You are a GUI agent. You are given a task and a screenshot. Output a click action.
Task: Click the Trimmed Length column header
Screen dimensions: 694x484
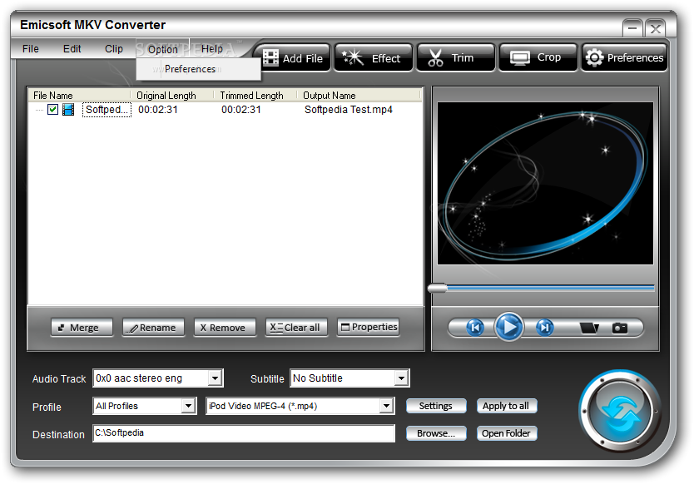pyautogui.click(x=255, y=95)
